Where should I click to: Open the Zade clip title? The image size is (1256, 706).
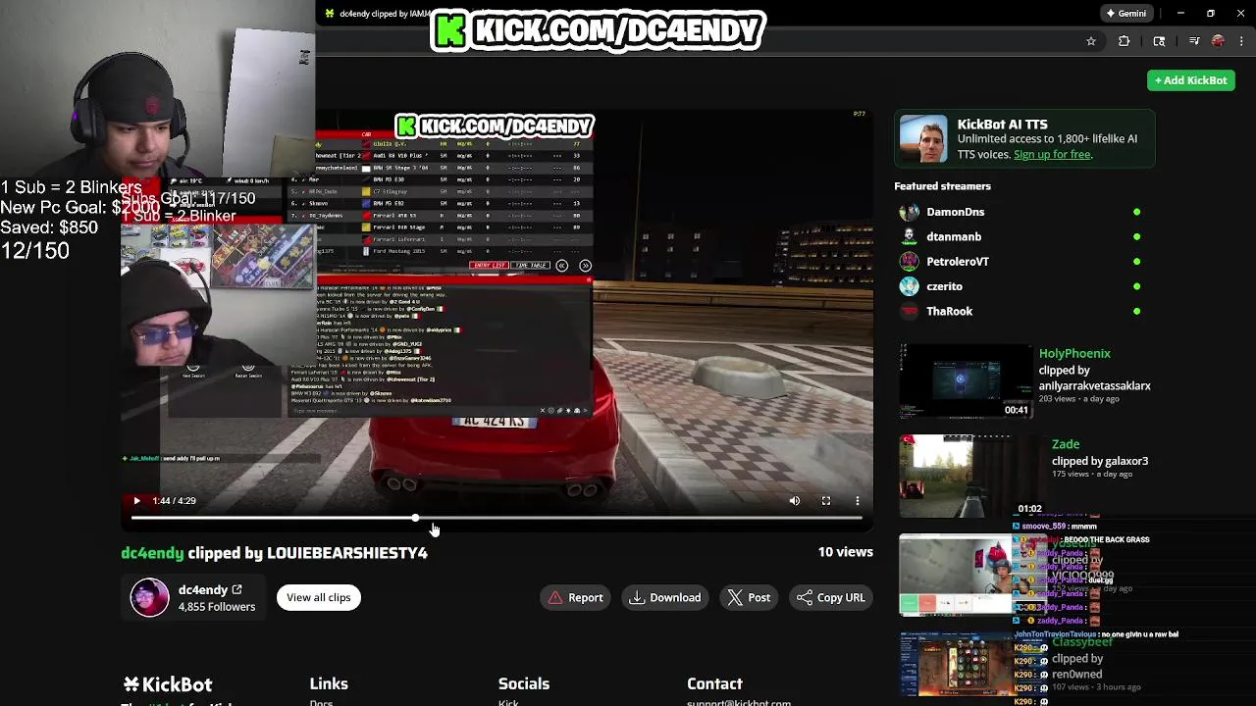[x=1066, y=444]
